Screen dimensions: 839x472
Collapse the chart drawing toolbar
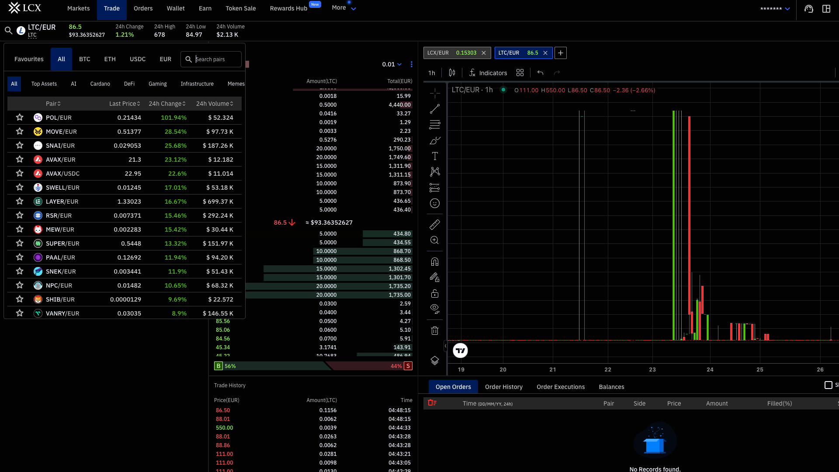[x=445, y=346]
